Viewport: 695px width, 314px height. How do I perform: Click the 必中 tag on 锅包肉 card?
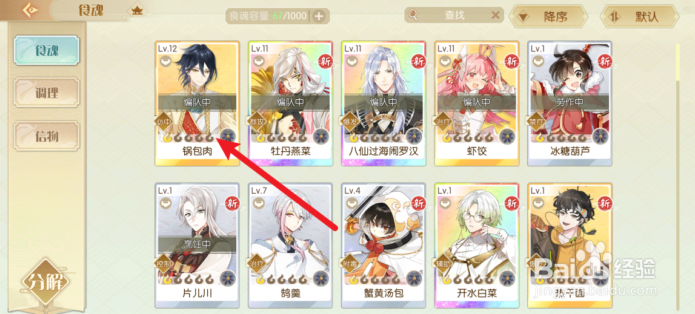coord(163,121)
